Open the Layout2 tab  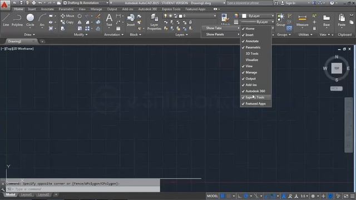pyautogui.click(x=43, y=195)
